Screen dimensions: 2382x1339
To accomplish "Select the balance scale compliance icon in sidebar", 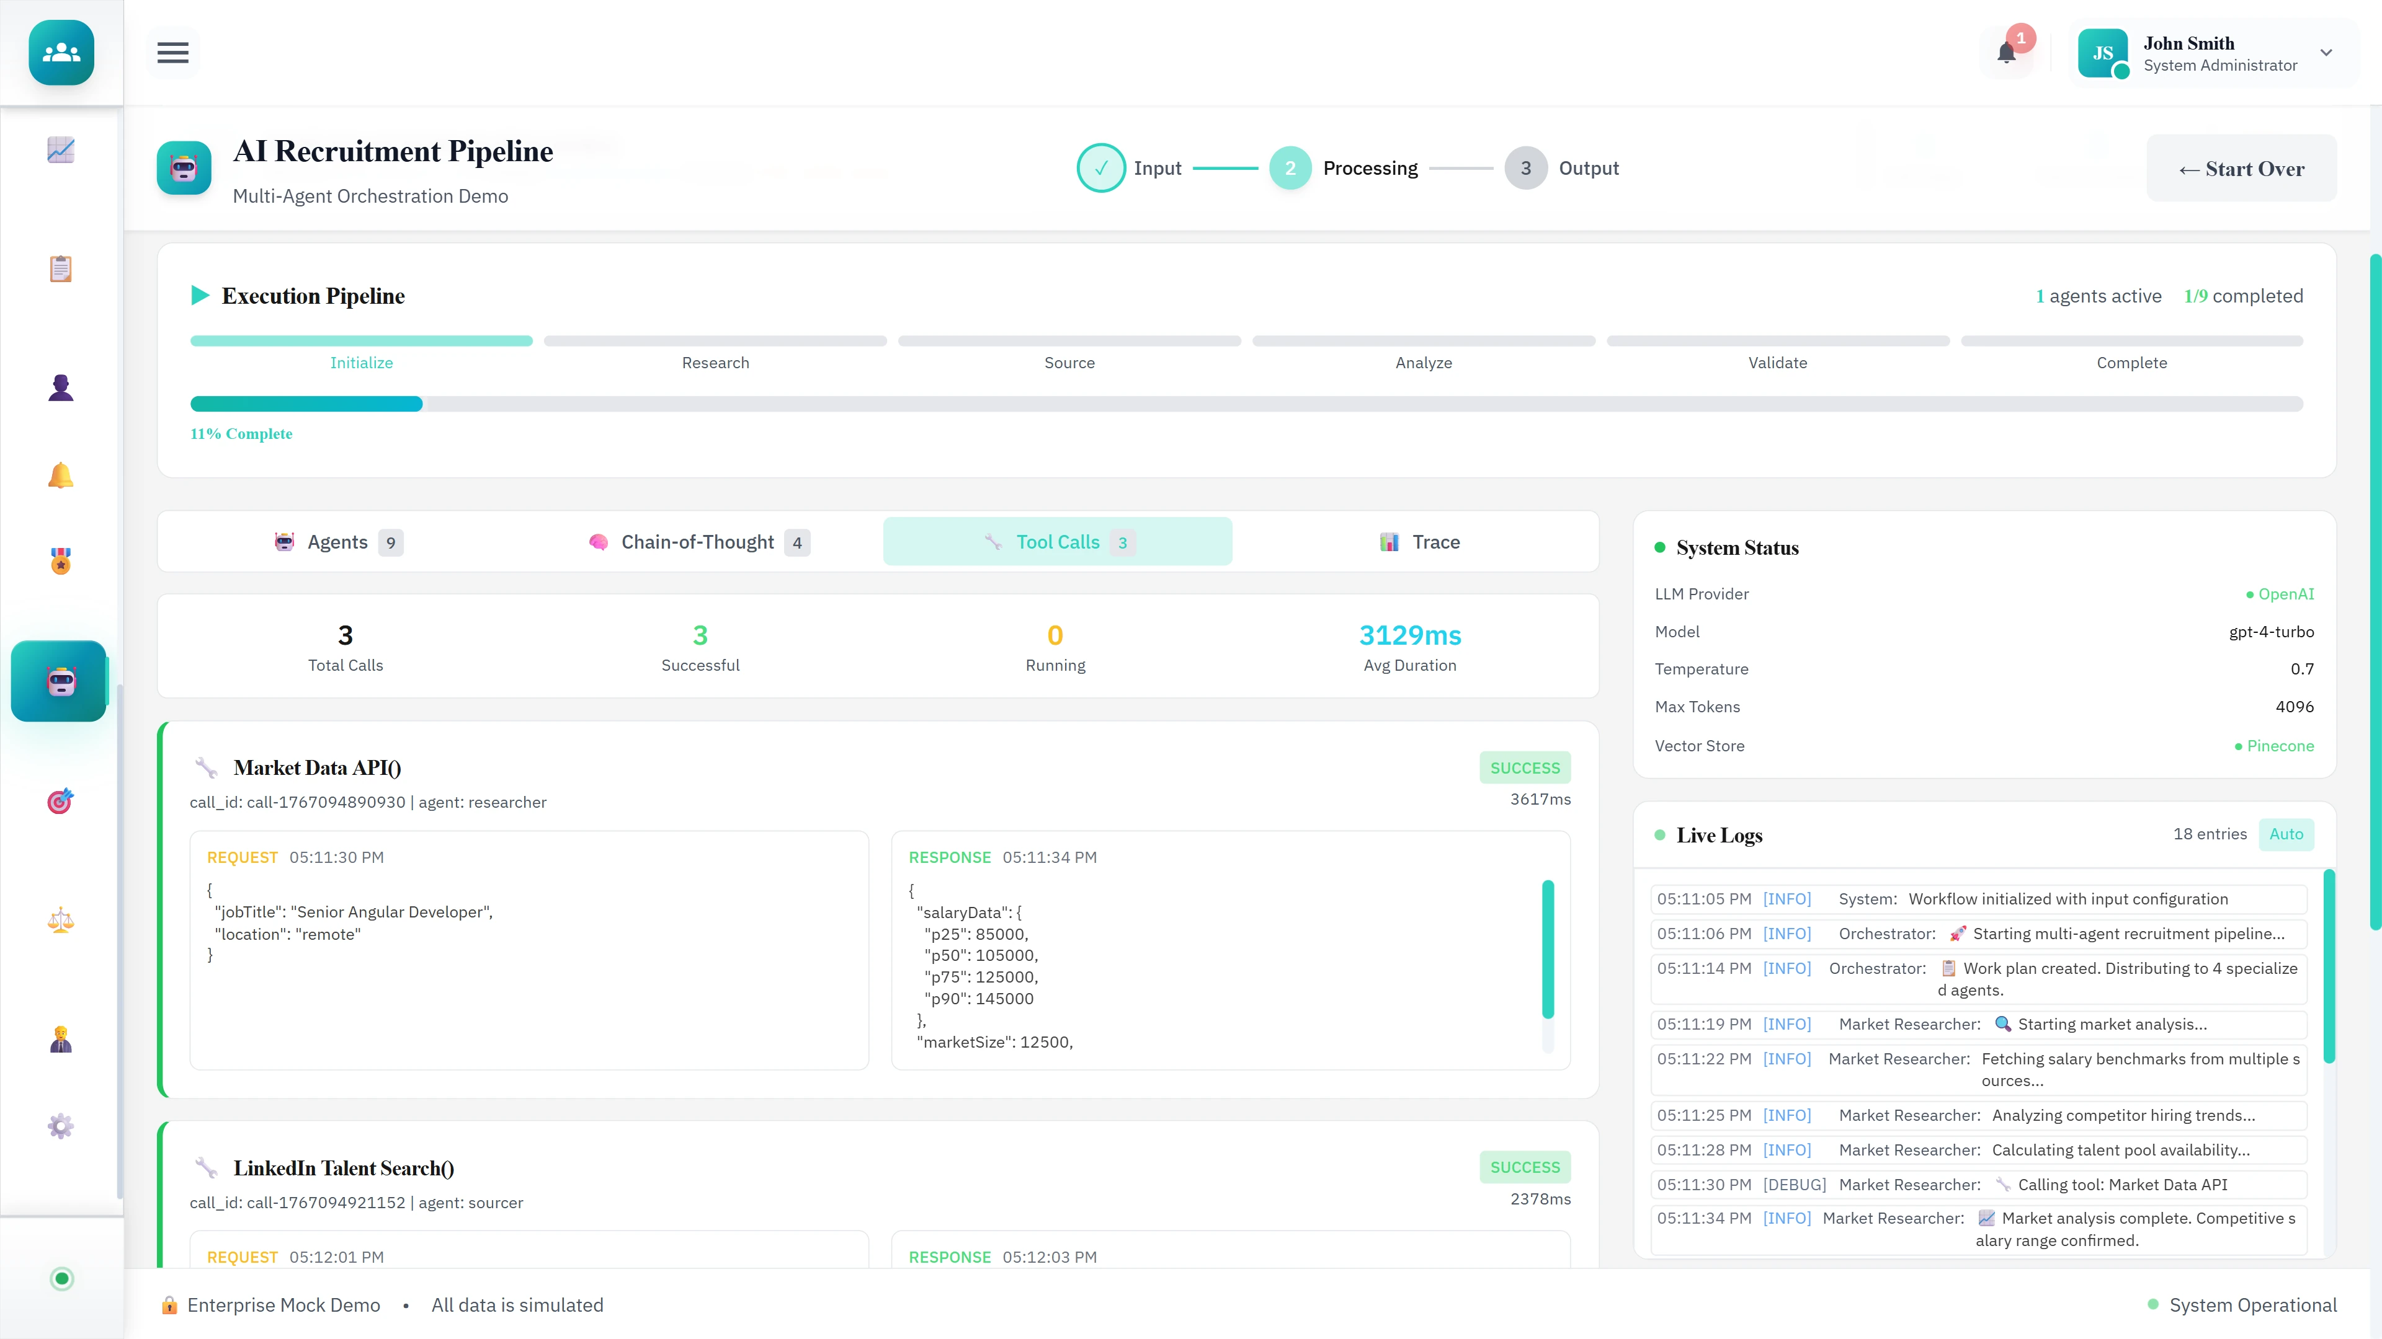I will 60,921.
